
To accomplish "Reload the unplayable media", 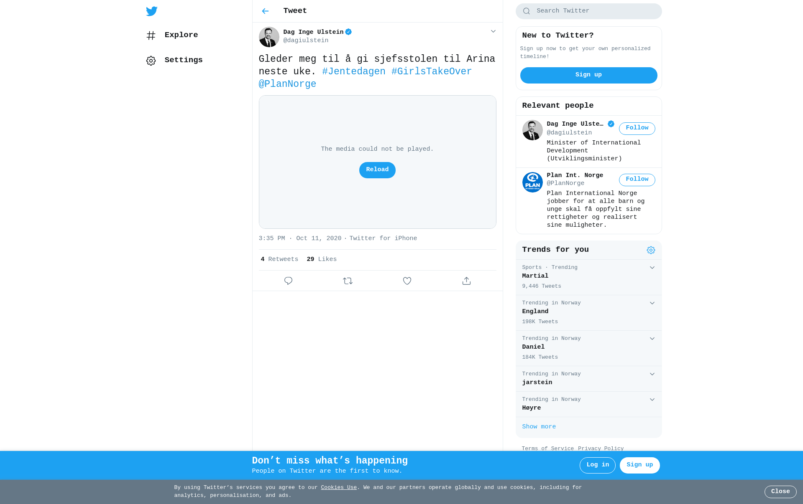I will pos(377,170).
